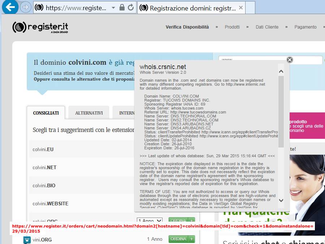Click the Name Server DNS4.ARUBADNS.CZ line

coord(177,128)
